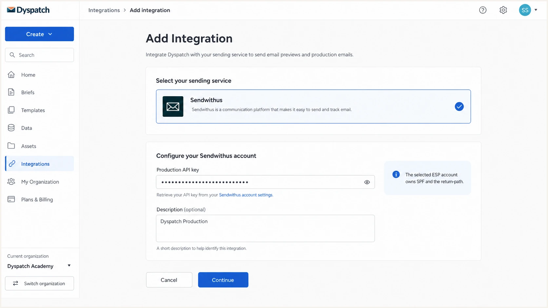Click 'Configure your Sendwithus account' heading
The height and width of the screenshot is (308, 548).
pyautogui.click(x=206, y=156)
